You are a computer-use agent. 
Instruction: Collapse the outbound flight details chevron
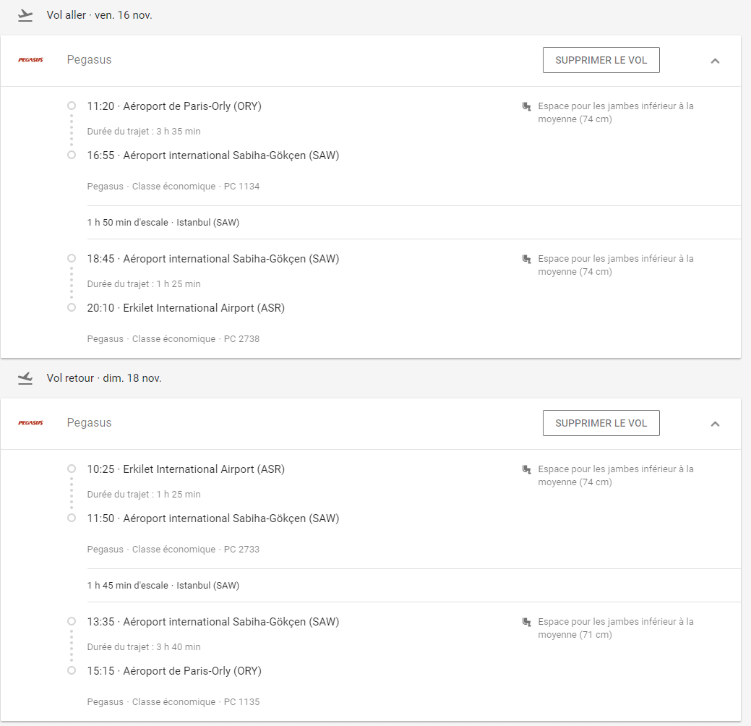click(715, 61)
